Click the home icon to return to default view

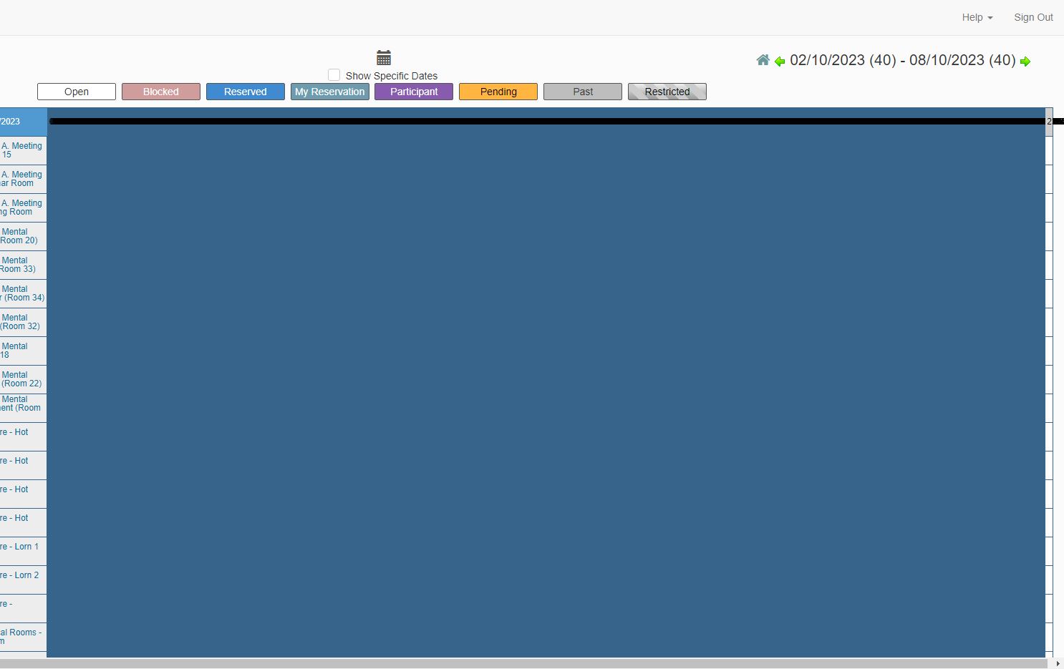tap(763, 60)
